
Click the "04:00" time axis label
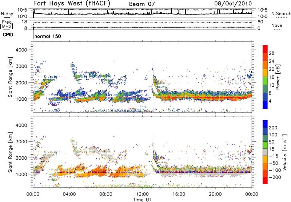(69, 194)
